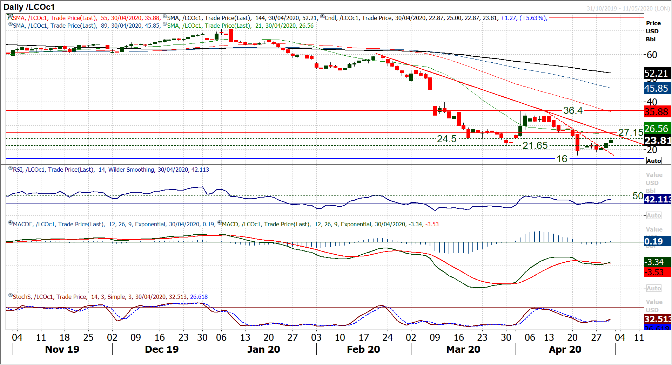Screen dimensions: 672x365
Task: Click the 35.88 red price axis tag
Action: tap(657, 112)
